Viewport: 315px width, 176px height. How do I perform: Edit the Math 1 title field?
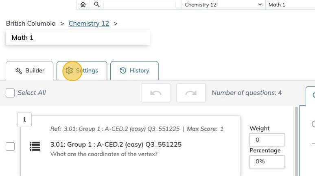tap(78, 38)
